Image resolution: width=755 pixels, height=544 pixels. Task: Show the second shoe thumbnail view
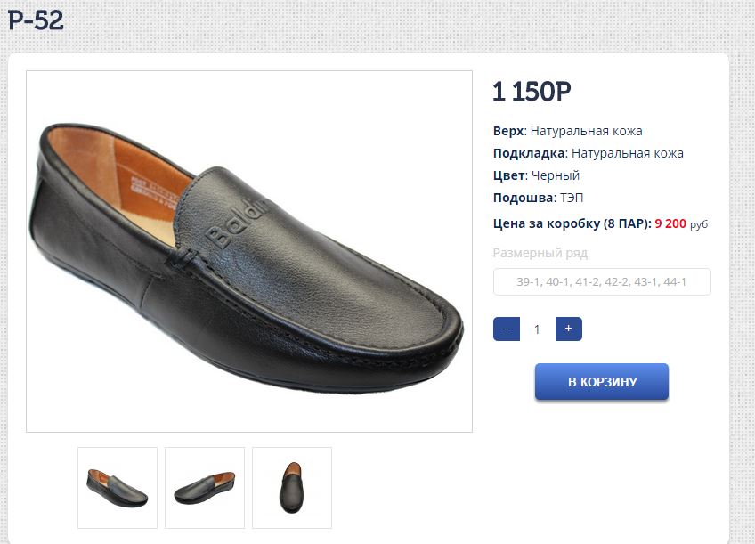205,487
